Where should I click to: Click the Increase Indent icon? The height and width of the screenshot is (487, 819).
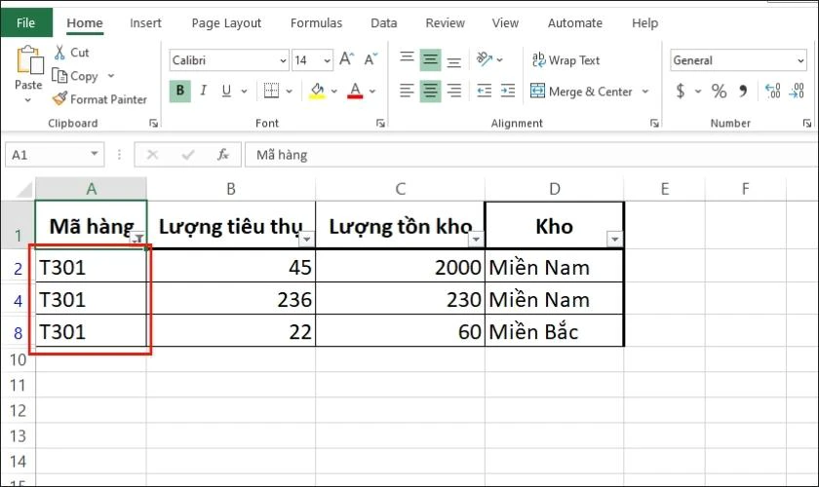(x=508, y=91)
